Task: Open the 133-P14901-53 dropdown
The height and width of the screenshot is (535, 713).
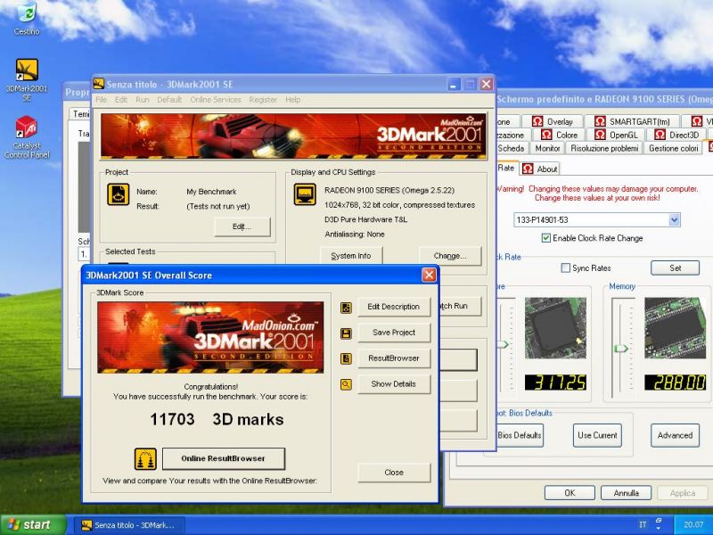Action: [675, 219]
